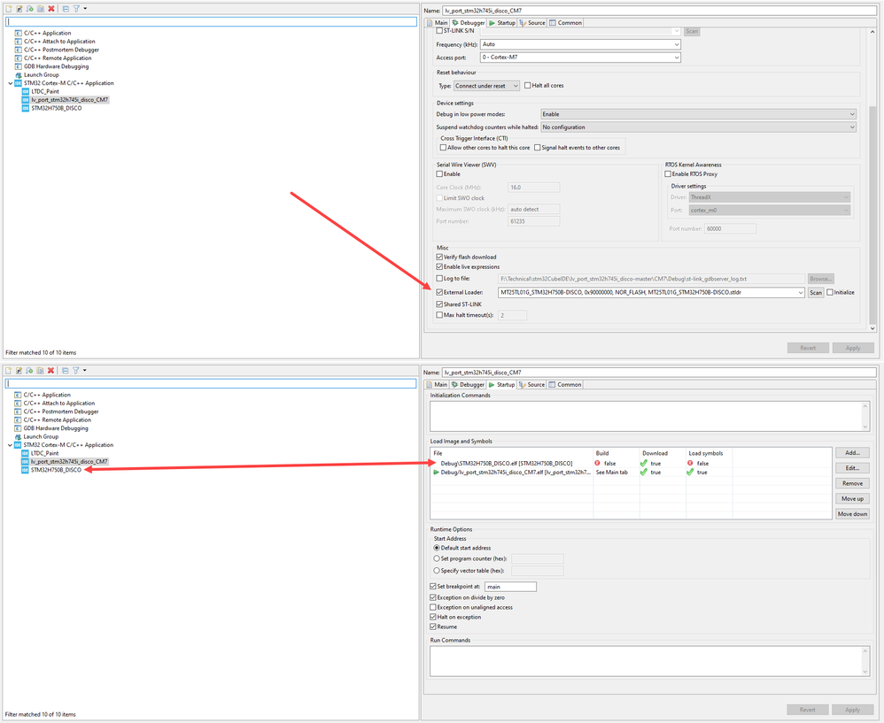Image resolution: width=884 pixels, height=723 pixels.
Task: Open Frequency (kHz) dropdown
Action: 581,44
